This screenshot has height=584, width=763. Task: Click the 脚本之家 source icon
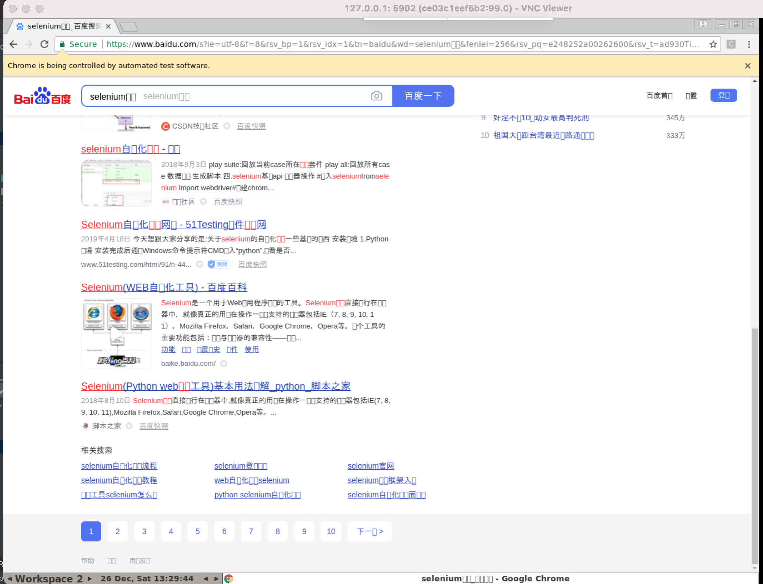click(85, 426)
